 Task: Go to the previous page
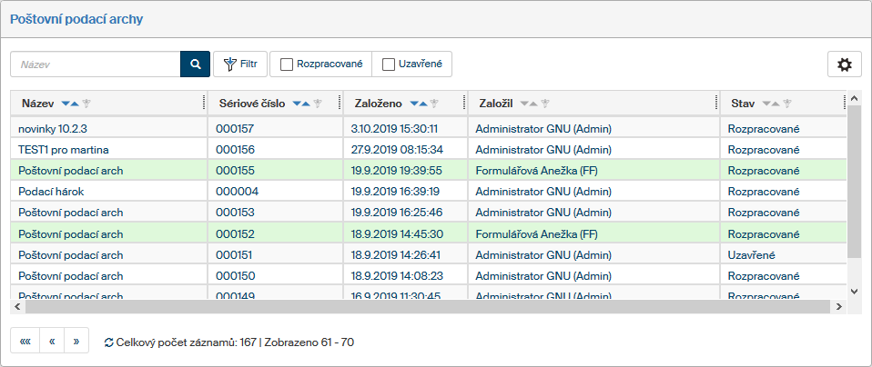click(x=52, y=342)
